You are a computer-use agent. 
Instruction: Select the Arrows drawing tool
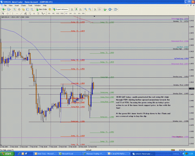point(42,13)
